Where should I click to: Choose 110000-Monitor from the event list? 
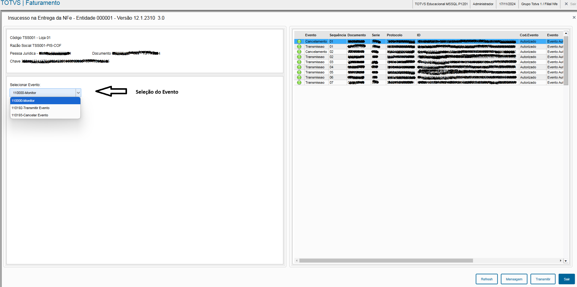click(45, 101)
